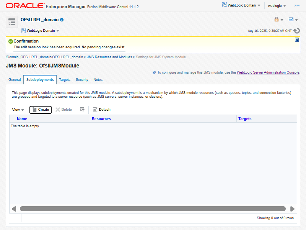The image size is (306, 230).
Task: Click the query by example filter icon
Action: pyautogui.click(x=82, y=110)
